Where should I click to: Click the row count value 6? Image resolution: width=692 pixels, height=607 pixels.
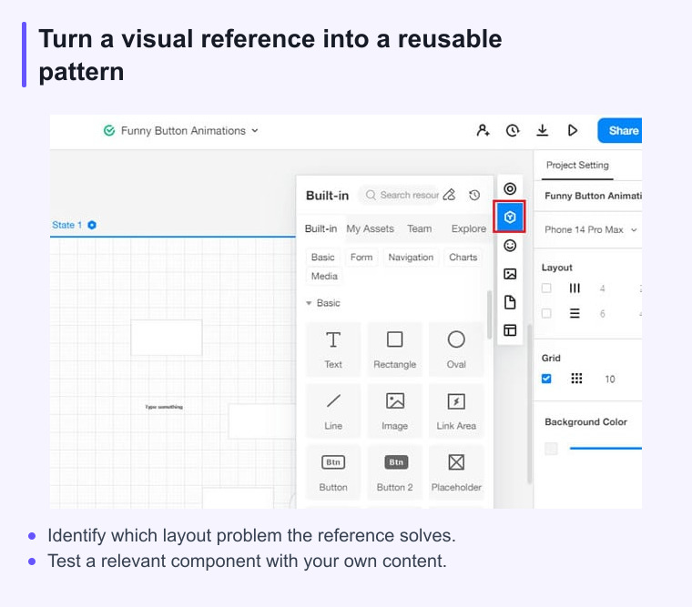[x=602, y=314]
